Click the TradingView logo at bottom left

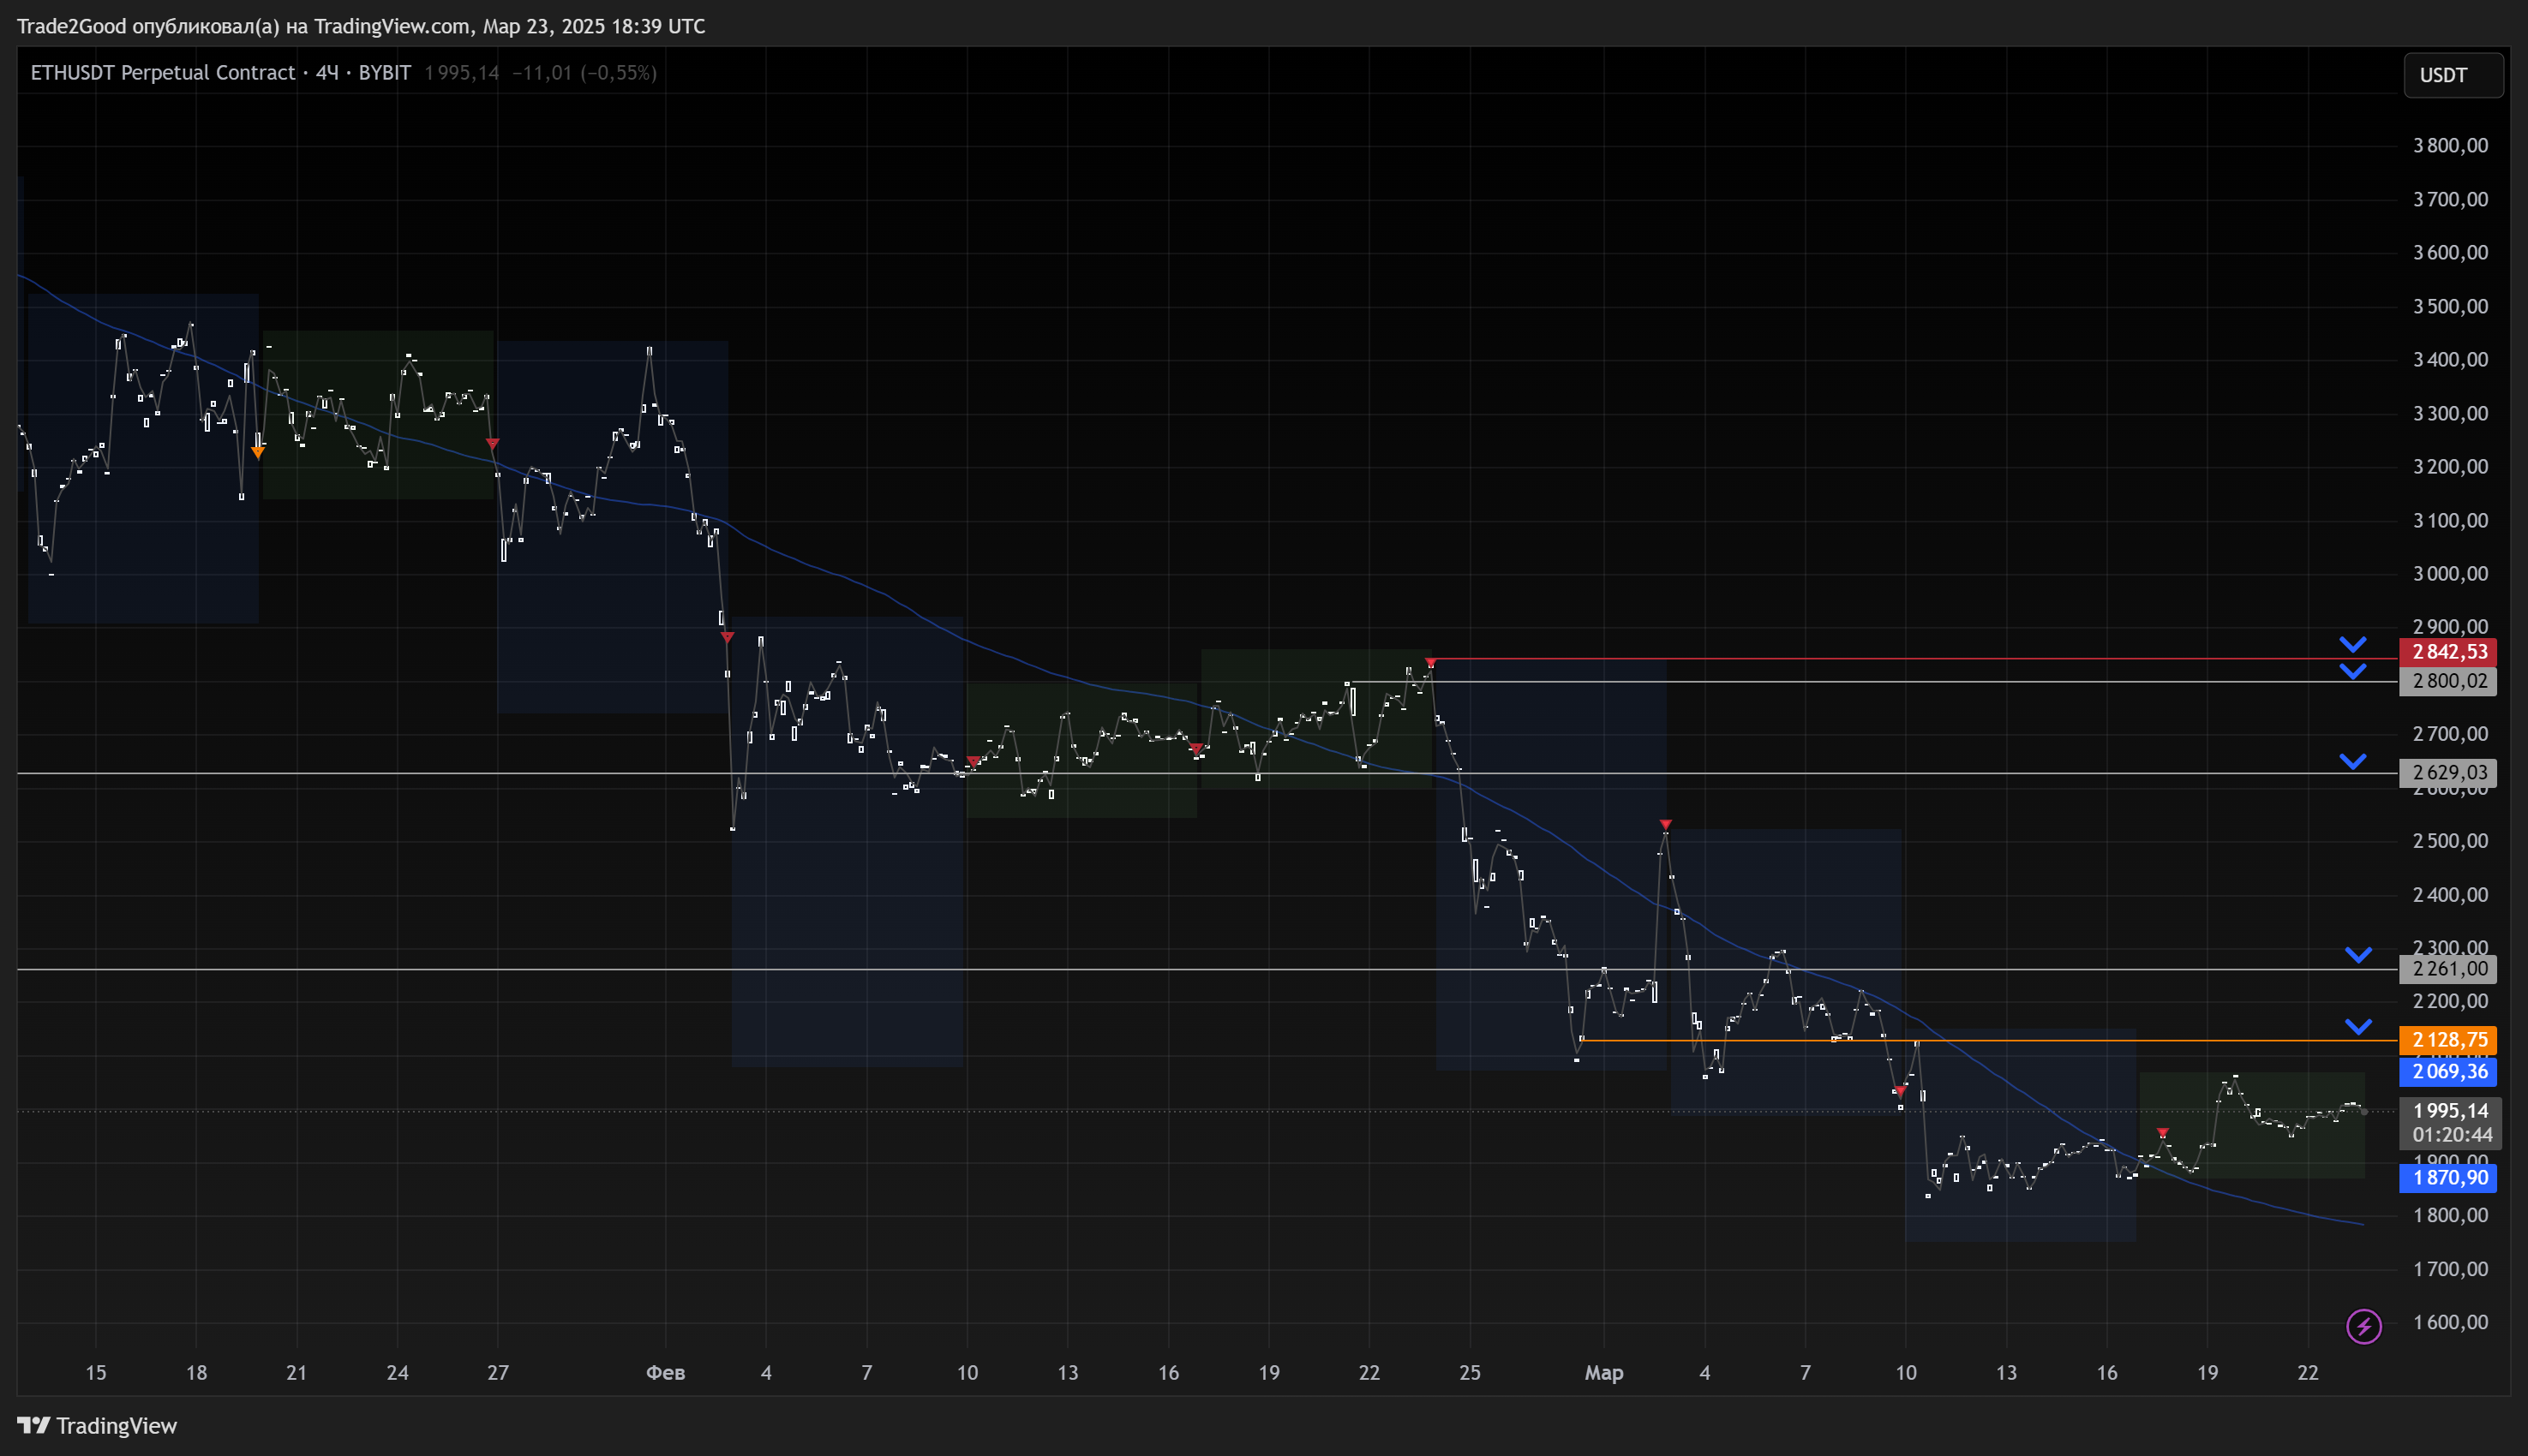coord(97,1425)
